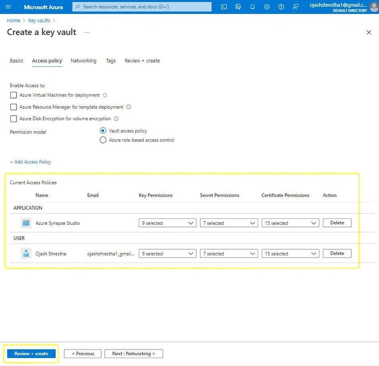Focus the search resources input field
This screenshot has height=366, width=379.
coord(142,7)
